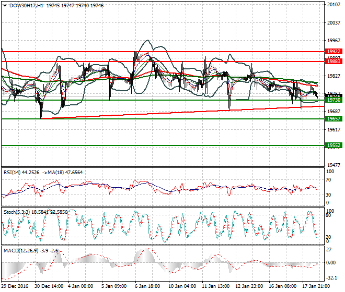Click the 19617 price axis value
345x292 pixels.
click(333, 129)
